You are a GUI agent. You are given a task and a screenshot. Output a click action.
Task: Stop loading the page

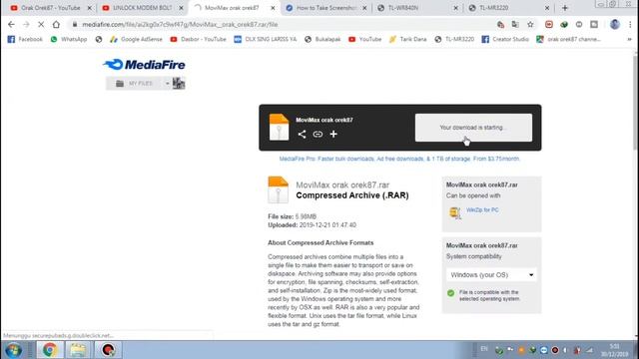41,24
